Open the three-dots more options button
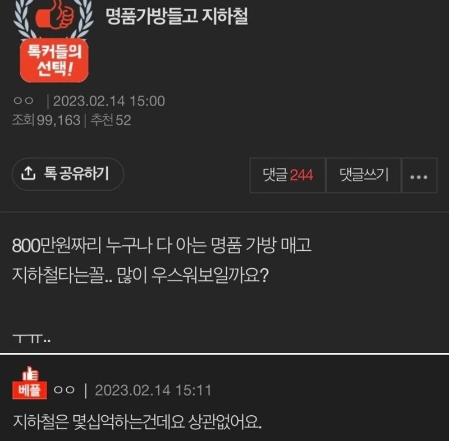Screen dimensions: 449x441 click(x=419, y=176)
